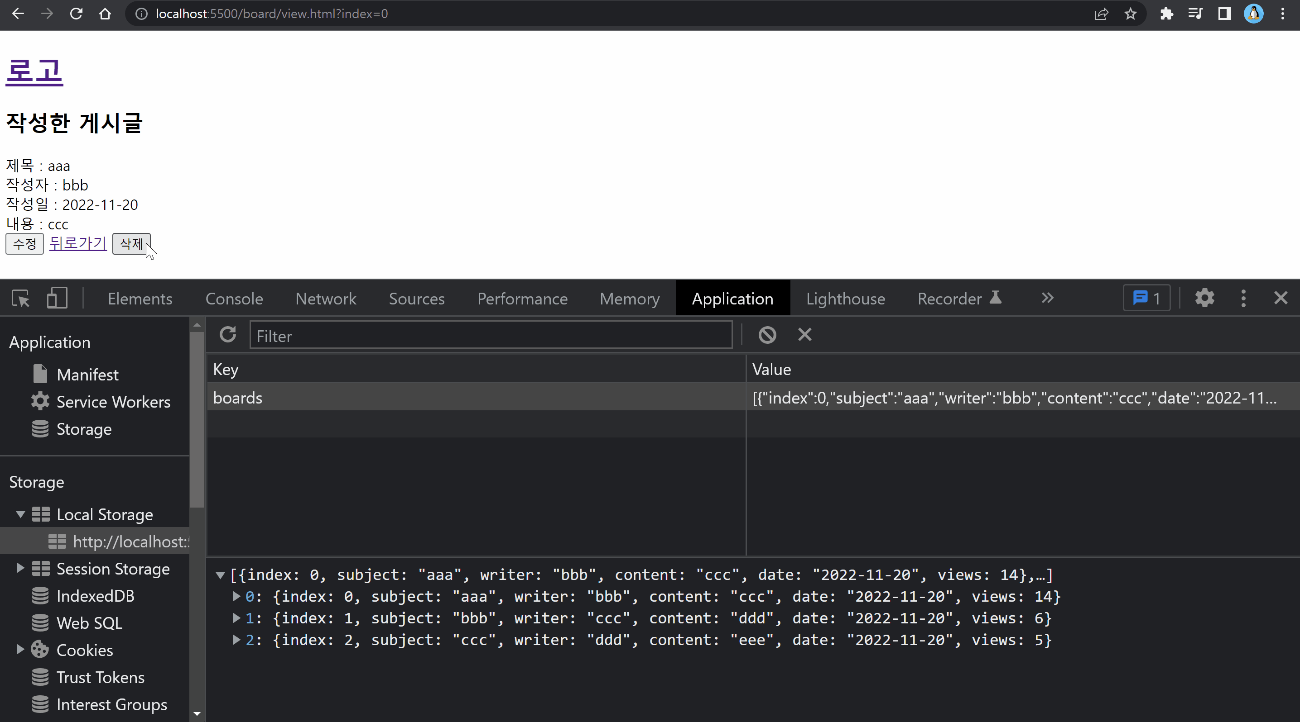
Task: Open the DevTools issues counter badge
Action: coord(1146,298)
